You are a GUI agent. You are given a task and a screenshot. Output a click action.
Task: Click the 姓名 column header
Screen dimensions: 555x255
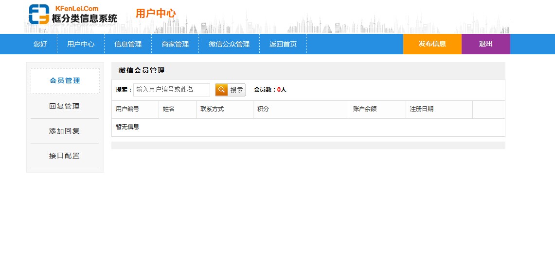click(x=169, y=109)
